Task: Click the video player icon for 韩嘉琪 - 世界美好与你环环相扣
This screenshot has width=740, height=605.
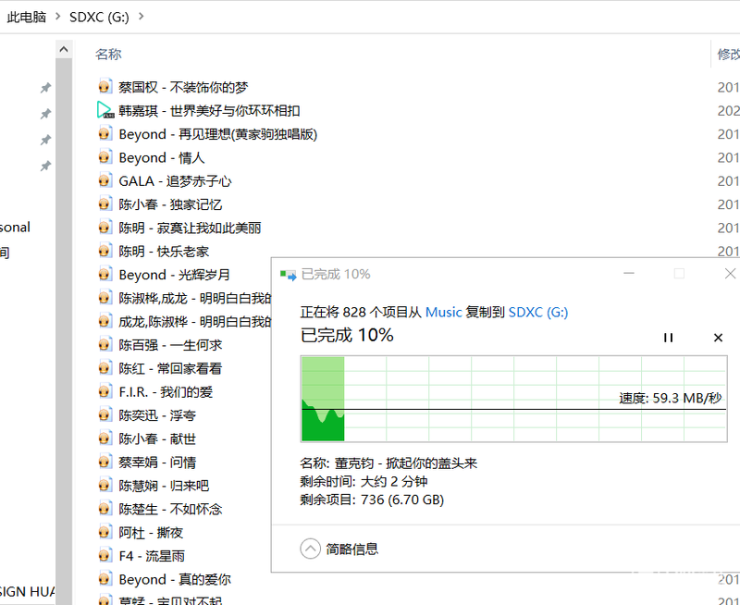Action: [105, 110]
